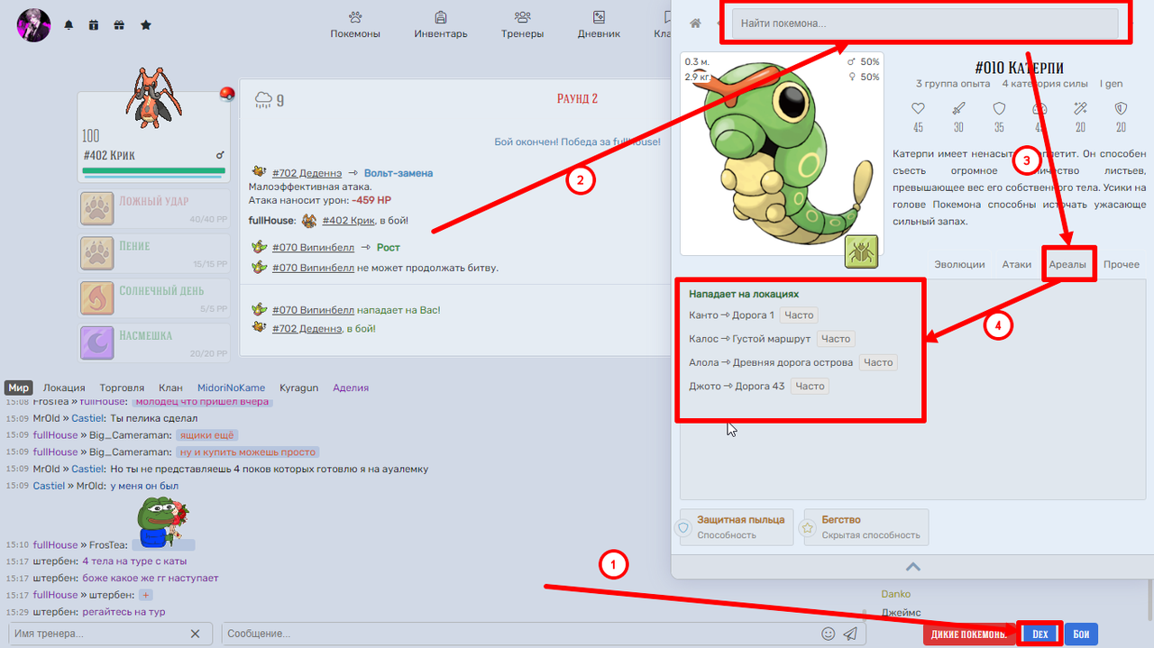Click Часто badge next to Дорога 43
This screenshot has height=648, width=1154.
coord(810,386)
